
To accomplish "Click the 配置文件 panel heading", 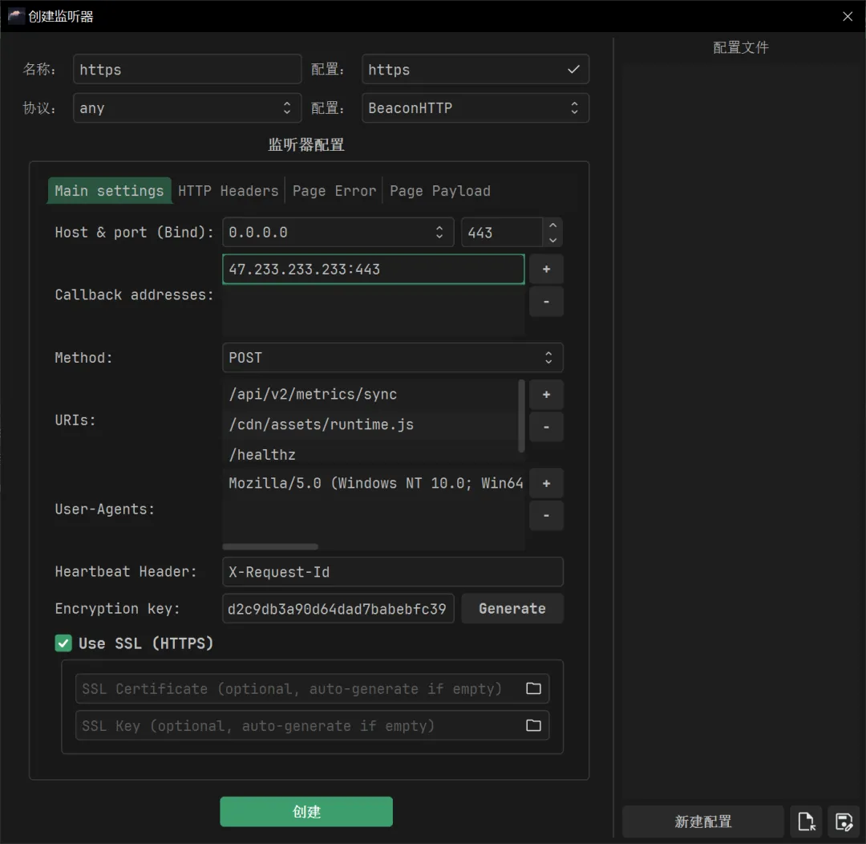I will click(x=740, y=47).
